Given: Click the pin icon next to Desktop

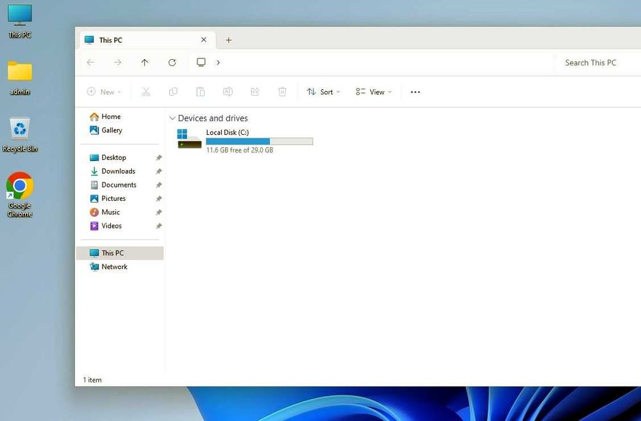Looking at the screenshot, I should tap(158, 157).
